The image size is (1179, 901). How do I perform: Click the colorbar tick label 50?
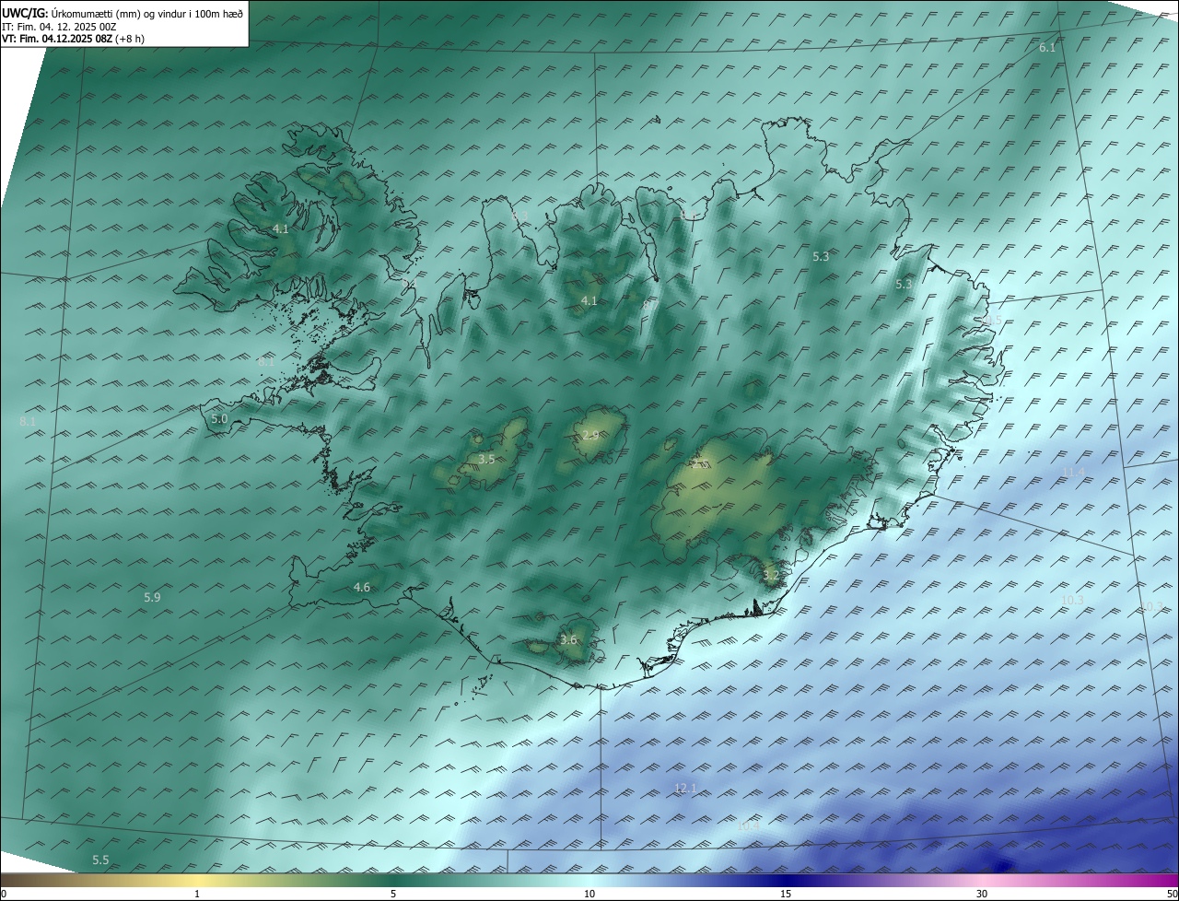(1172, 894)
